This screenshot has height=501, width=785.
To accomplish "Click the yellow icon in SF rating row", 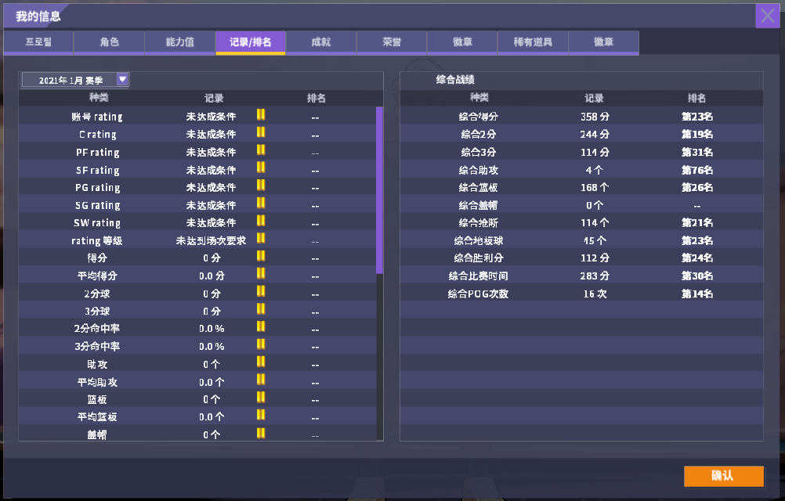I will pos(261,168).
